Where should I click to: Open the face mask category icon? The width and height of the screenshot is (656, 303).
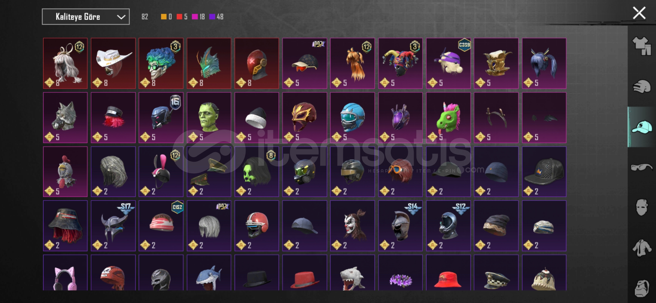point(641,207)
